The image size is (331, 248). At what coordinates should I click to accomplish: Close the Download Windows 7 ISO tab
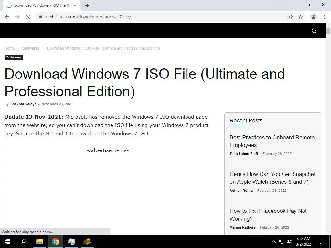(75, 5)
